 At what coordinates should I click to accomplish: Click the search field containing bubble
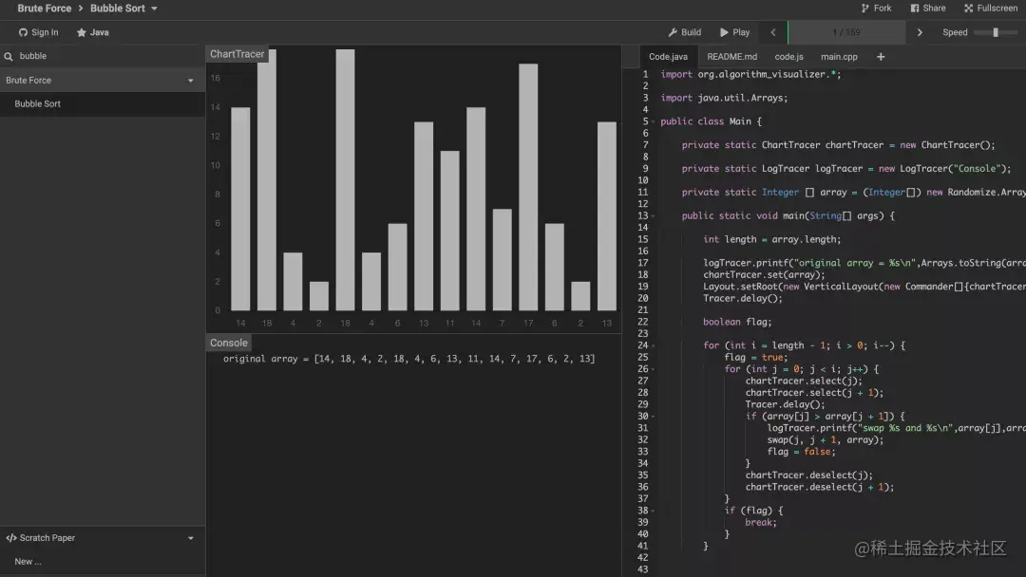108,56
